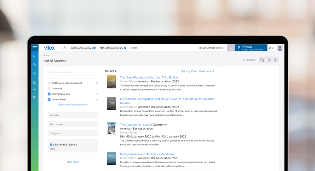
Task: Remove the Books and Journals filter chip
Action: pyautogui.click(x=94, y=48)
